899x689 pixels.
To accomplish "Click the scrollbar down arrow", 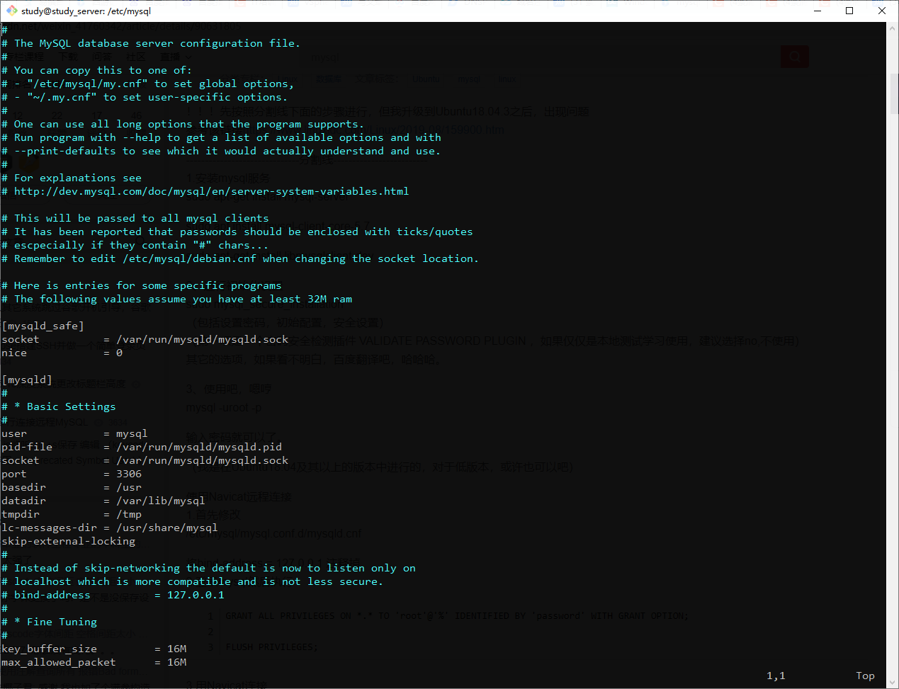I will point(893,682).
